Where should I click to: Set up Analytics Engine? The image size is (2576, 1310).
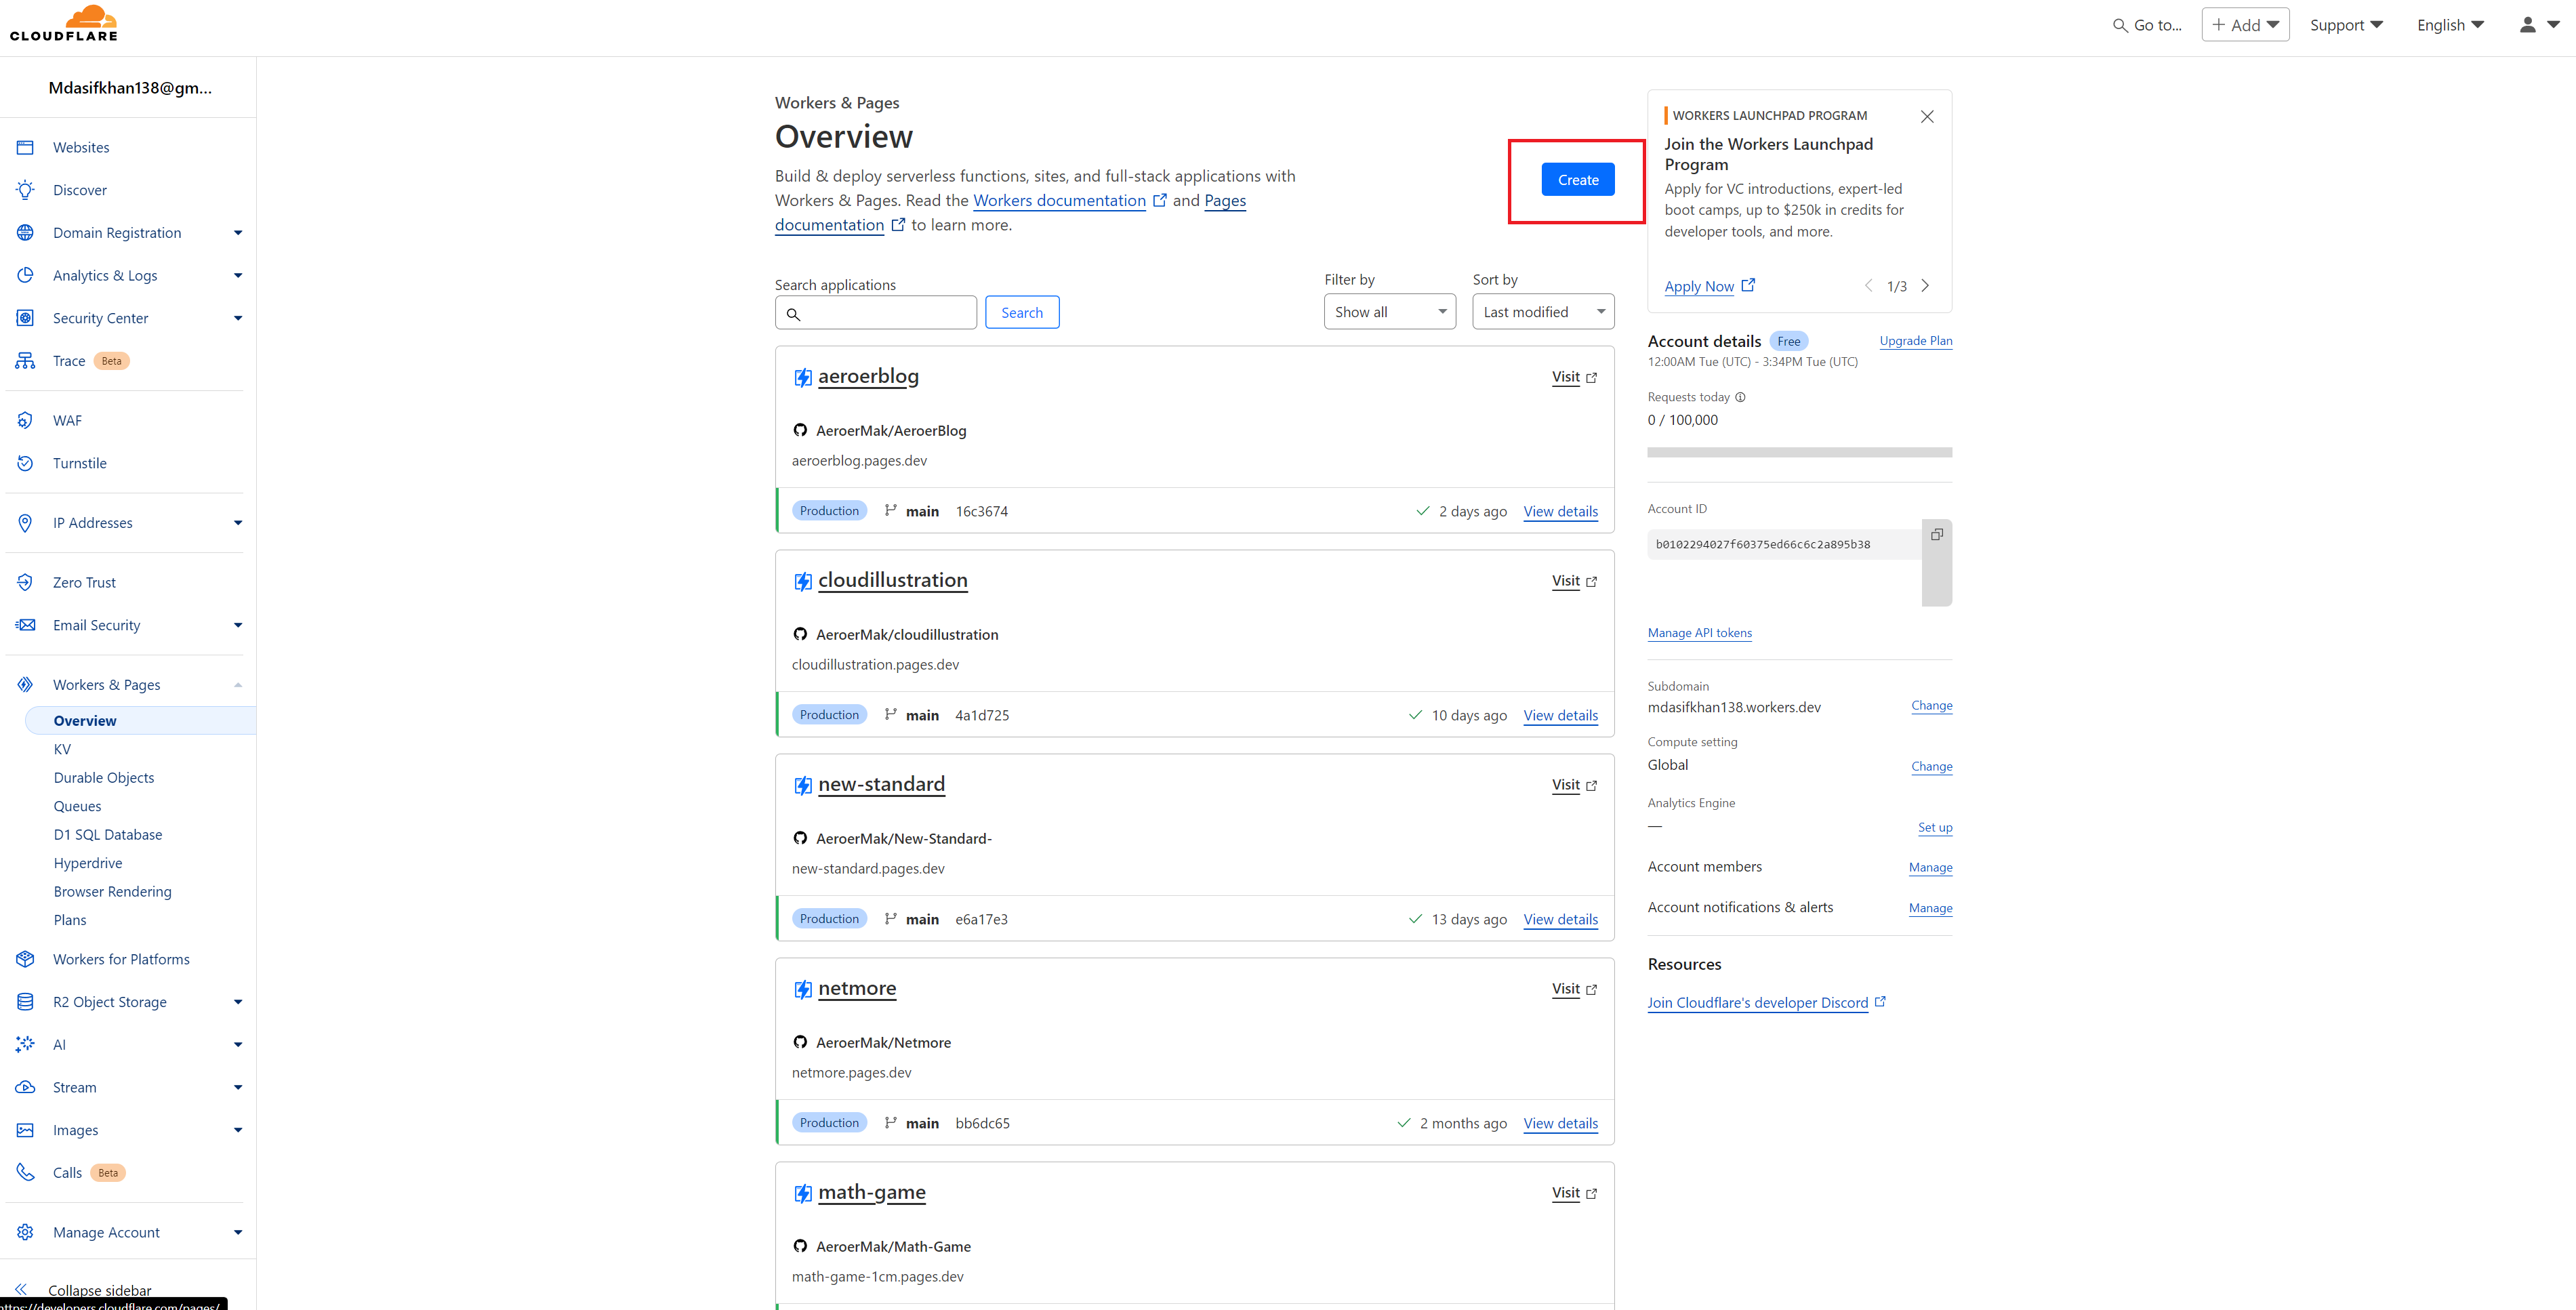coord(1935,827)
